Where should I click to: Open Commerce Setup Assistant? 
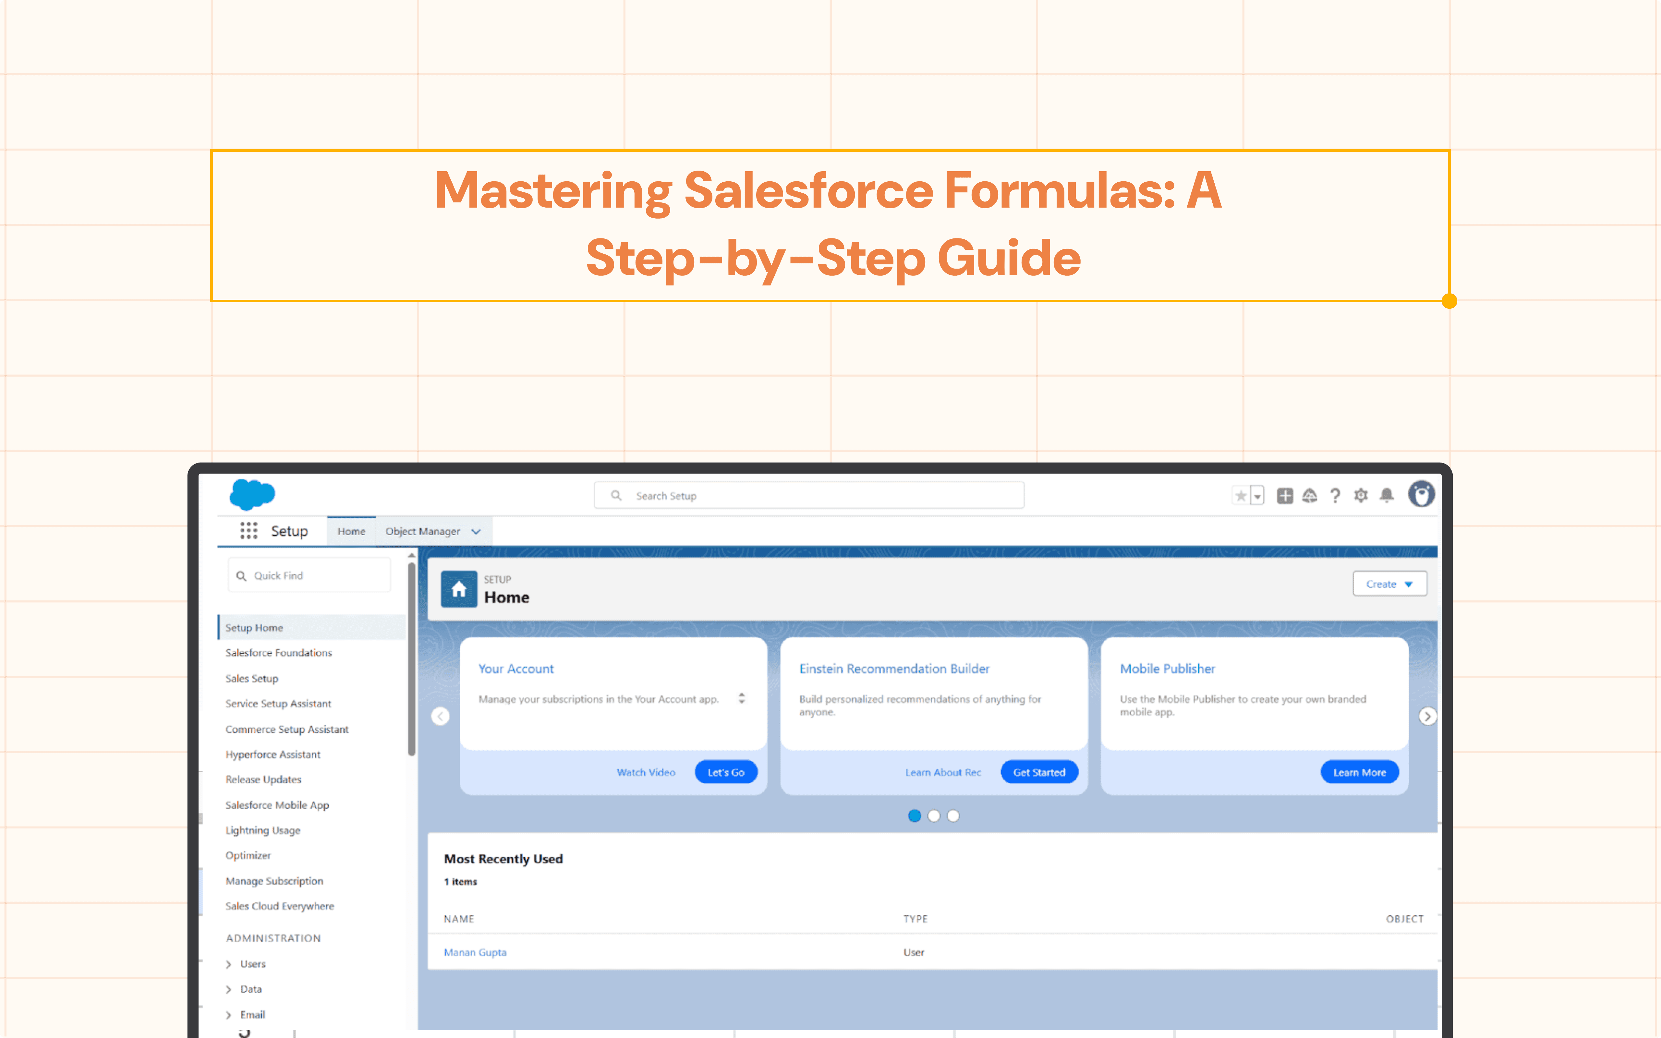pyautogui.click(x=287, y=729)
